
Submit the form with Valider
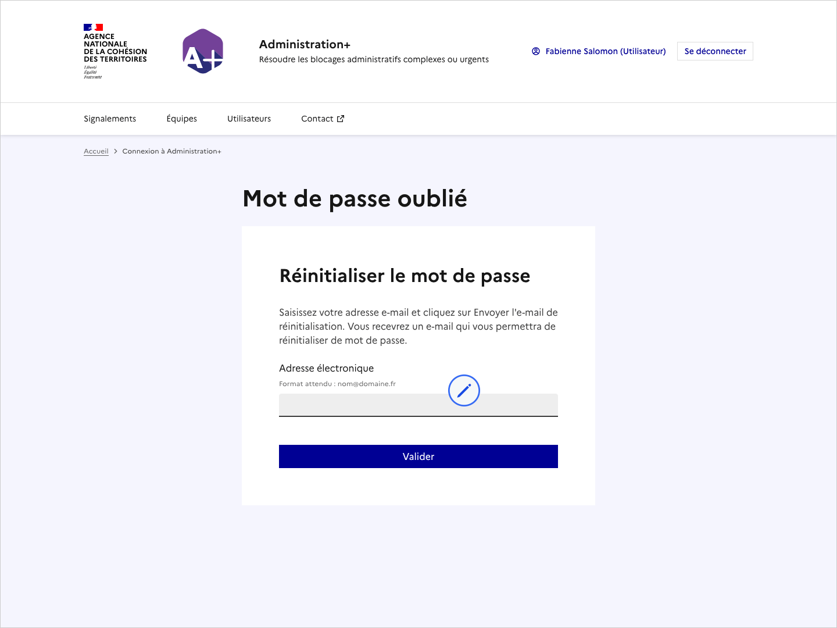[418, 456]
